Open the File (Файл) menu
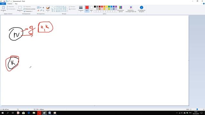Image resolution: width=205 pixels, height=115 pixels. [3, 4]
